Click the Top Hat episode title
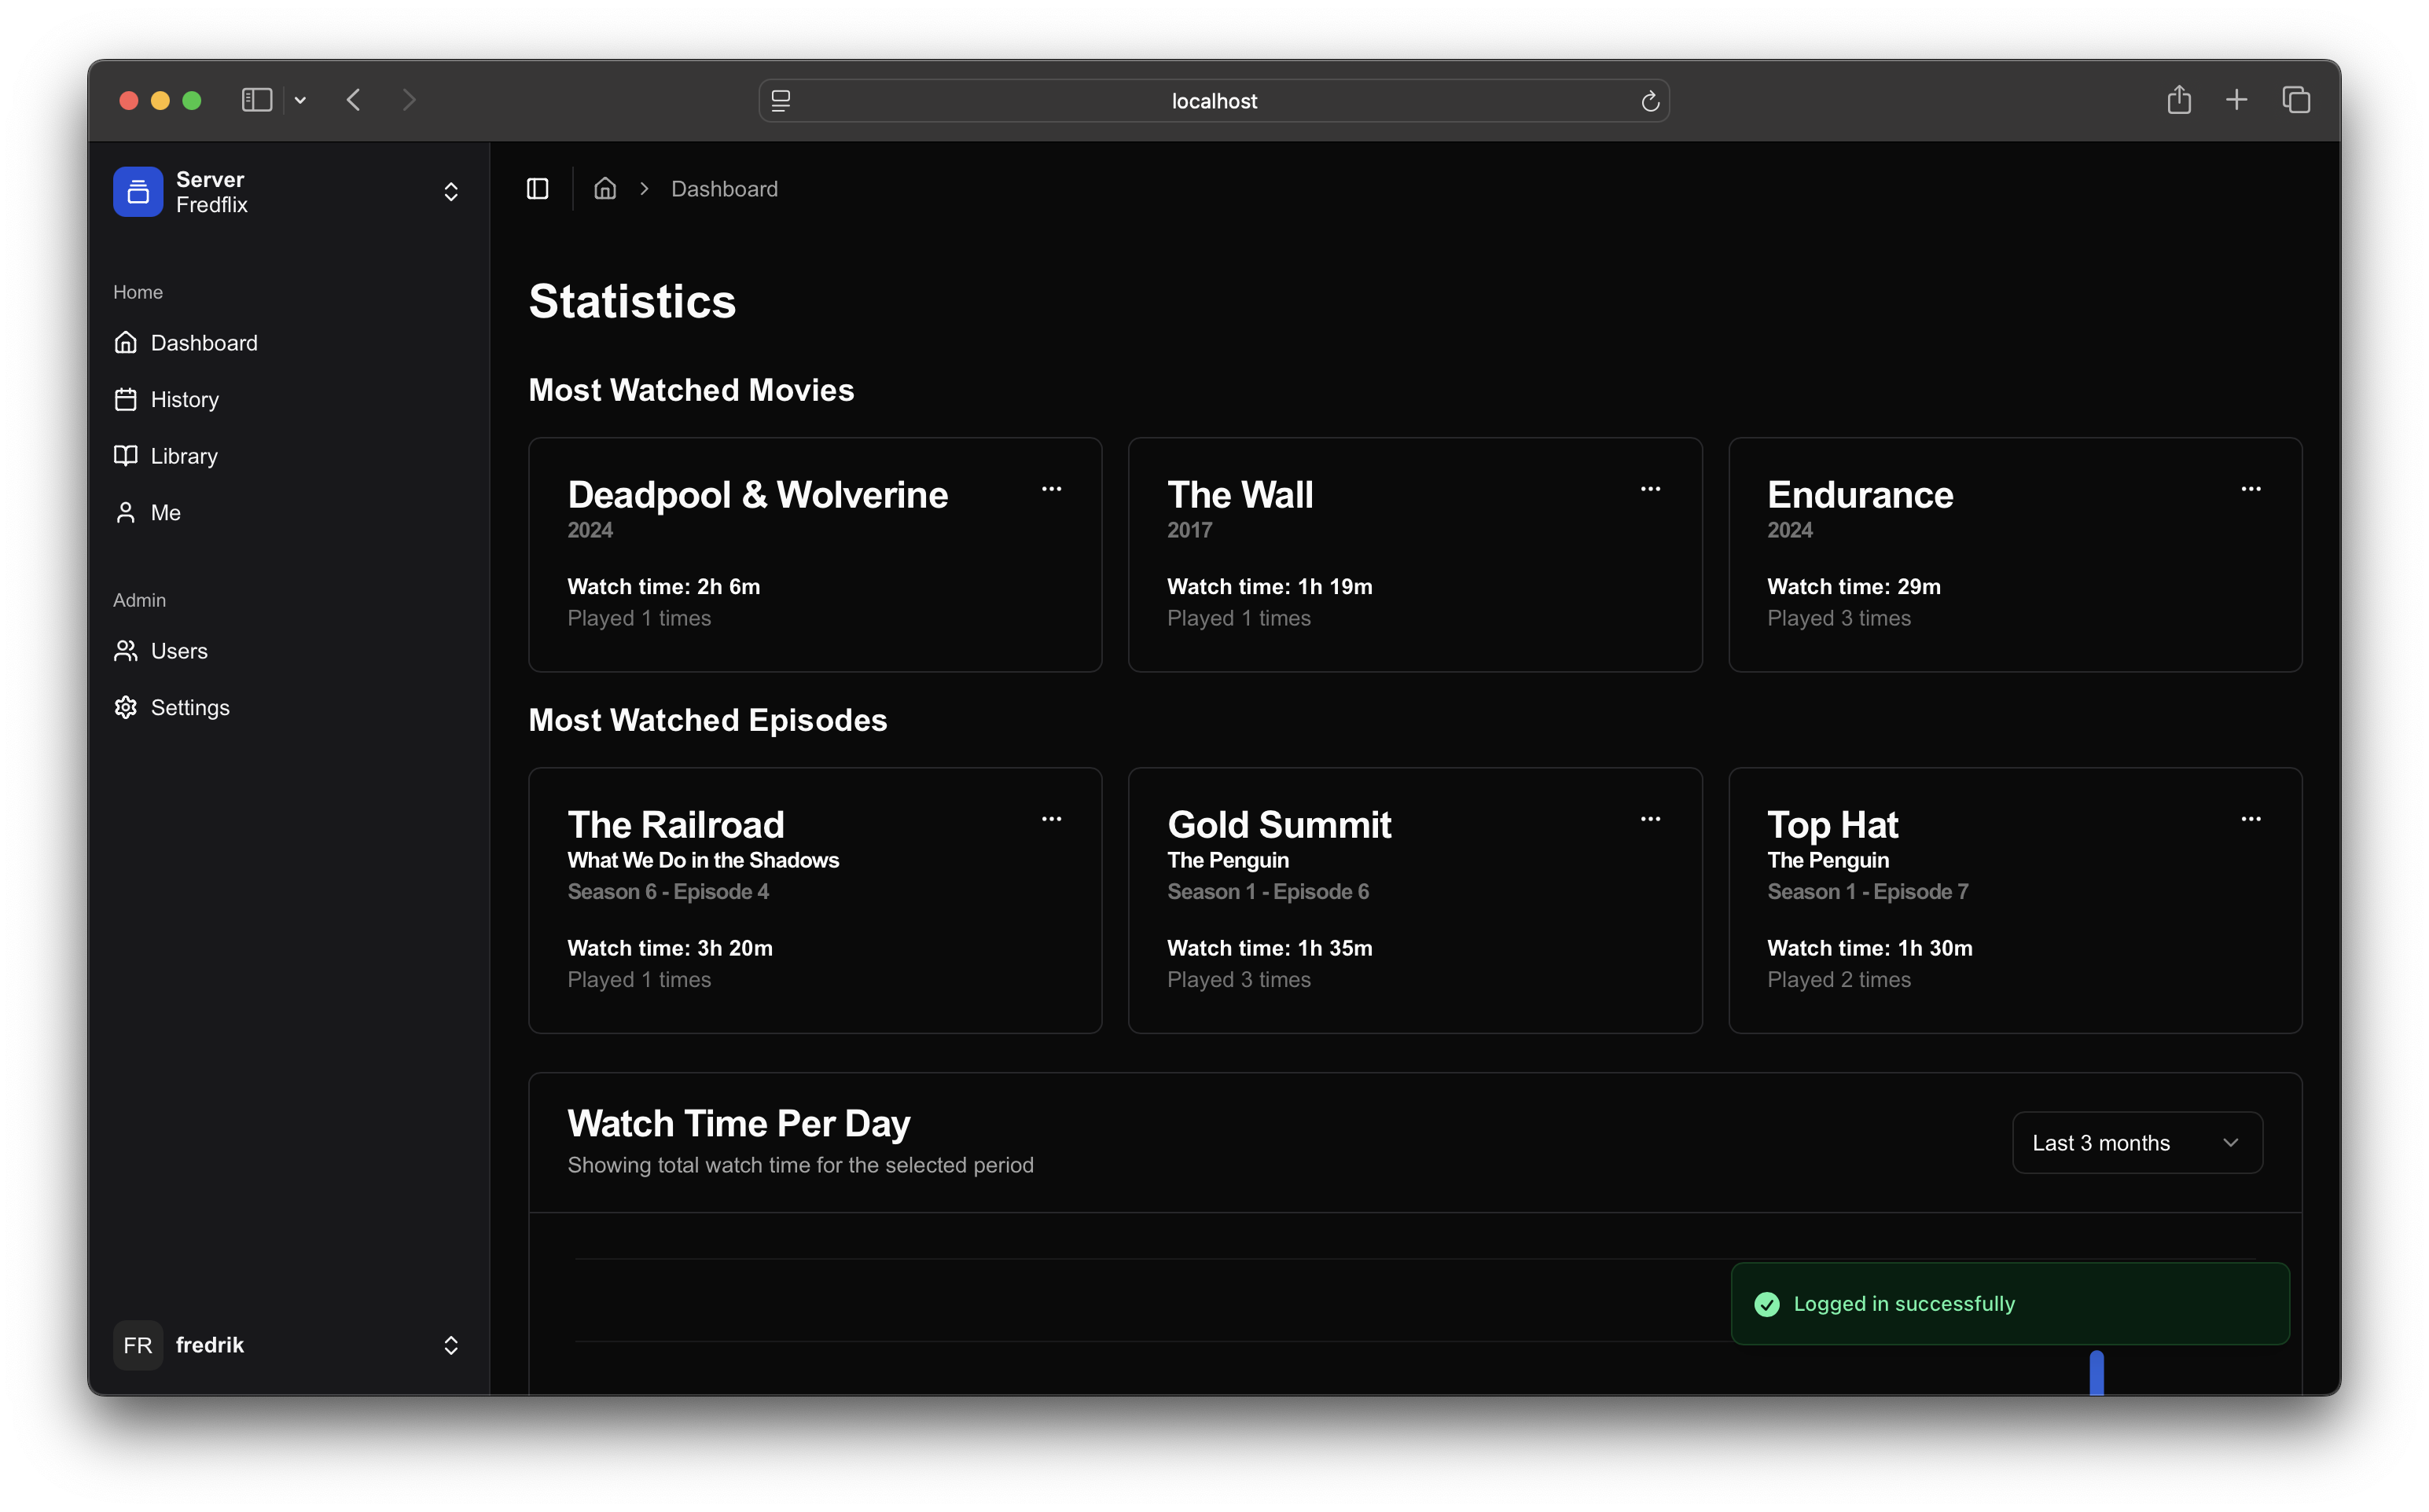 1832,824
